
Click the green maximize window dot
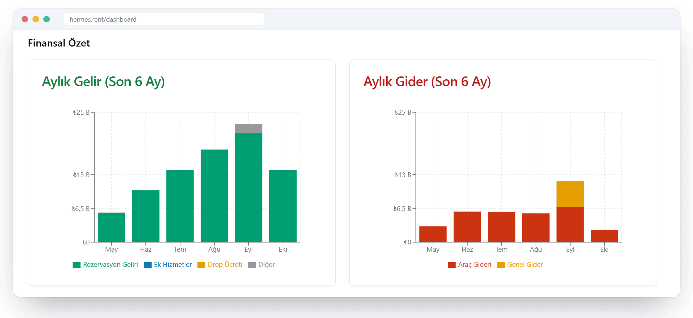point(47,19)
